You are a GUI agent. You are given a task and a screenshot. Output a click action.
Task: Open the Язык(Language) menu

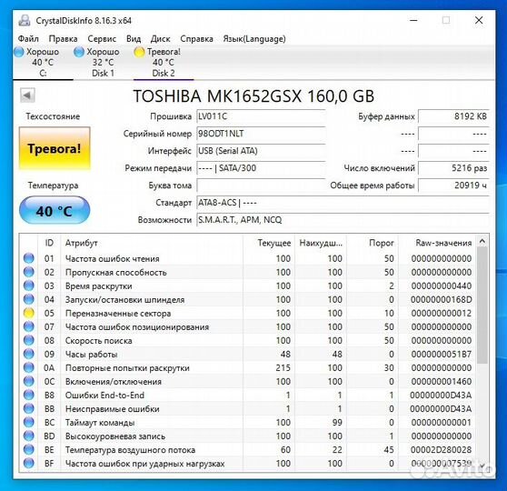254,39
